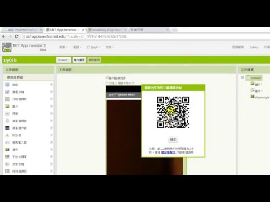Viewport: 270px width, 202px height.
Task: Click the phone preview title bar text
Action: (122, 95)
